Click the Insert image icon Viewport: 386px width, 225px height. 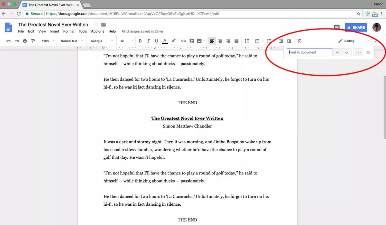pyautogui.click(x=199, y=41)
